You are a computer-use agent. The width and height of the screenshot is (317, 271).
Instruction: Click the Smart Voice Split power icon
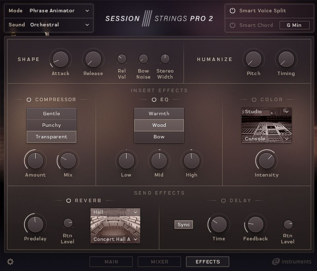[x=232, y=11]
